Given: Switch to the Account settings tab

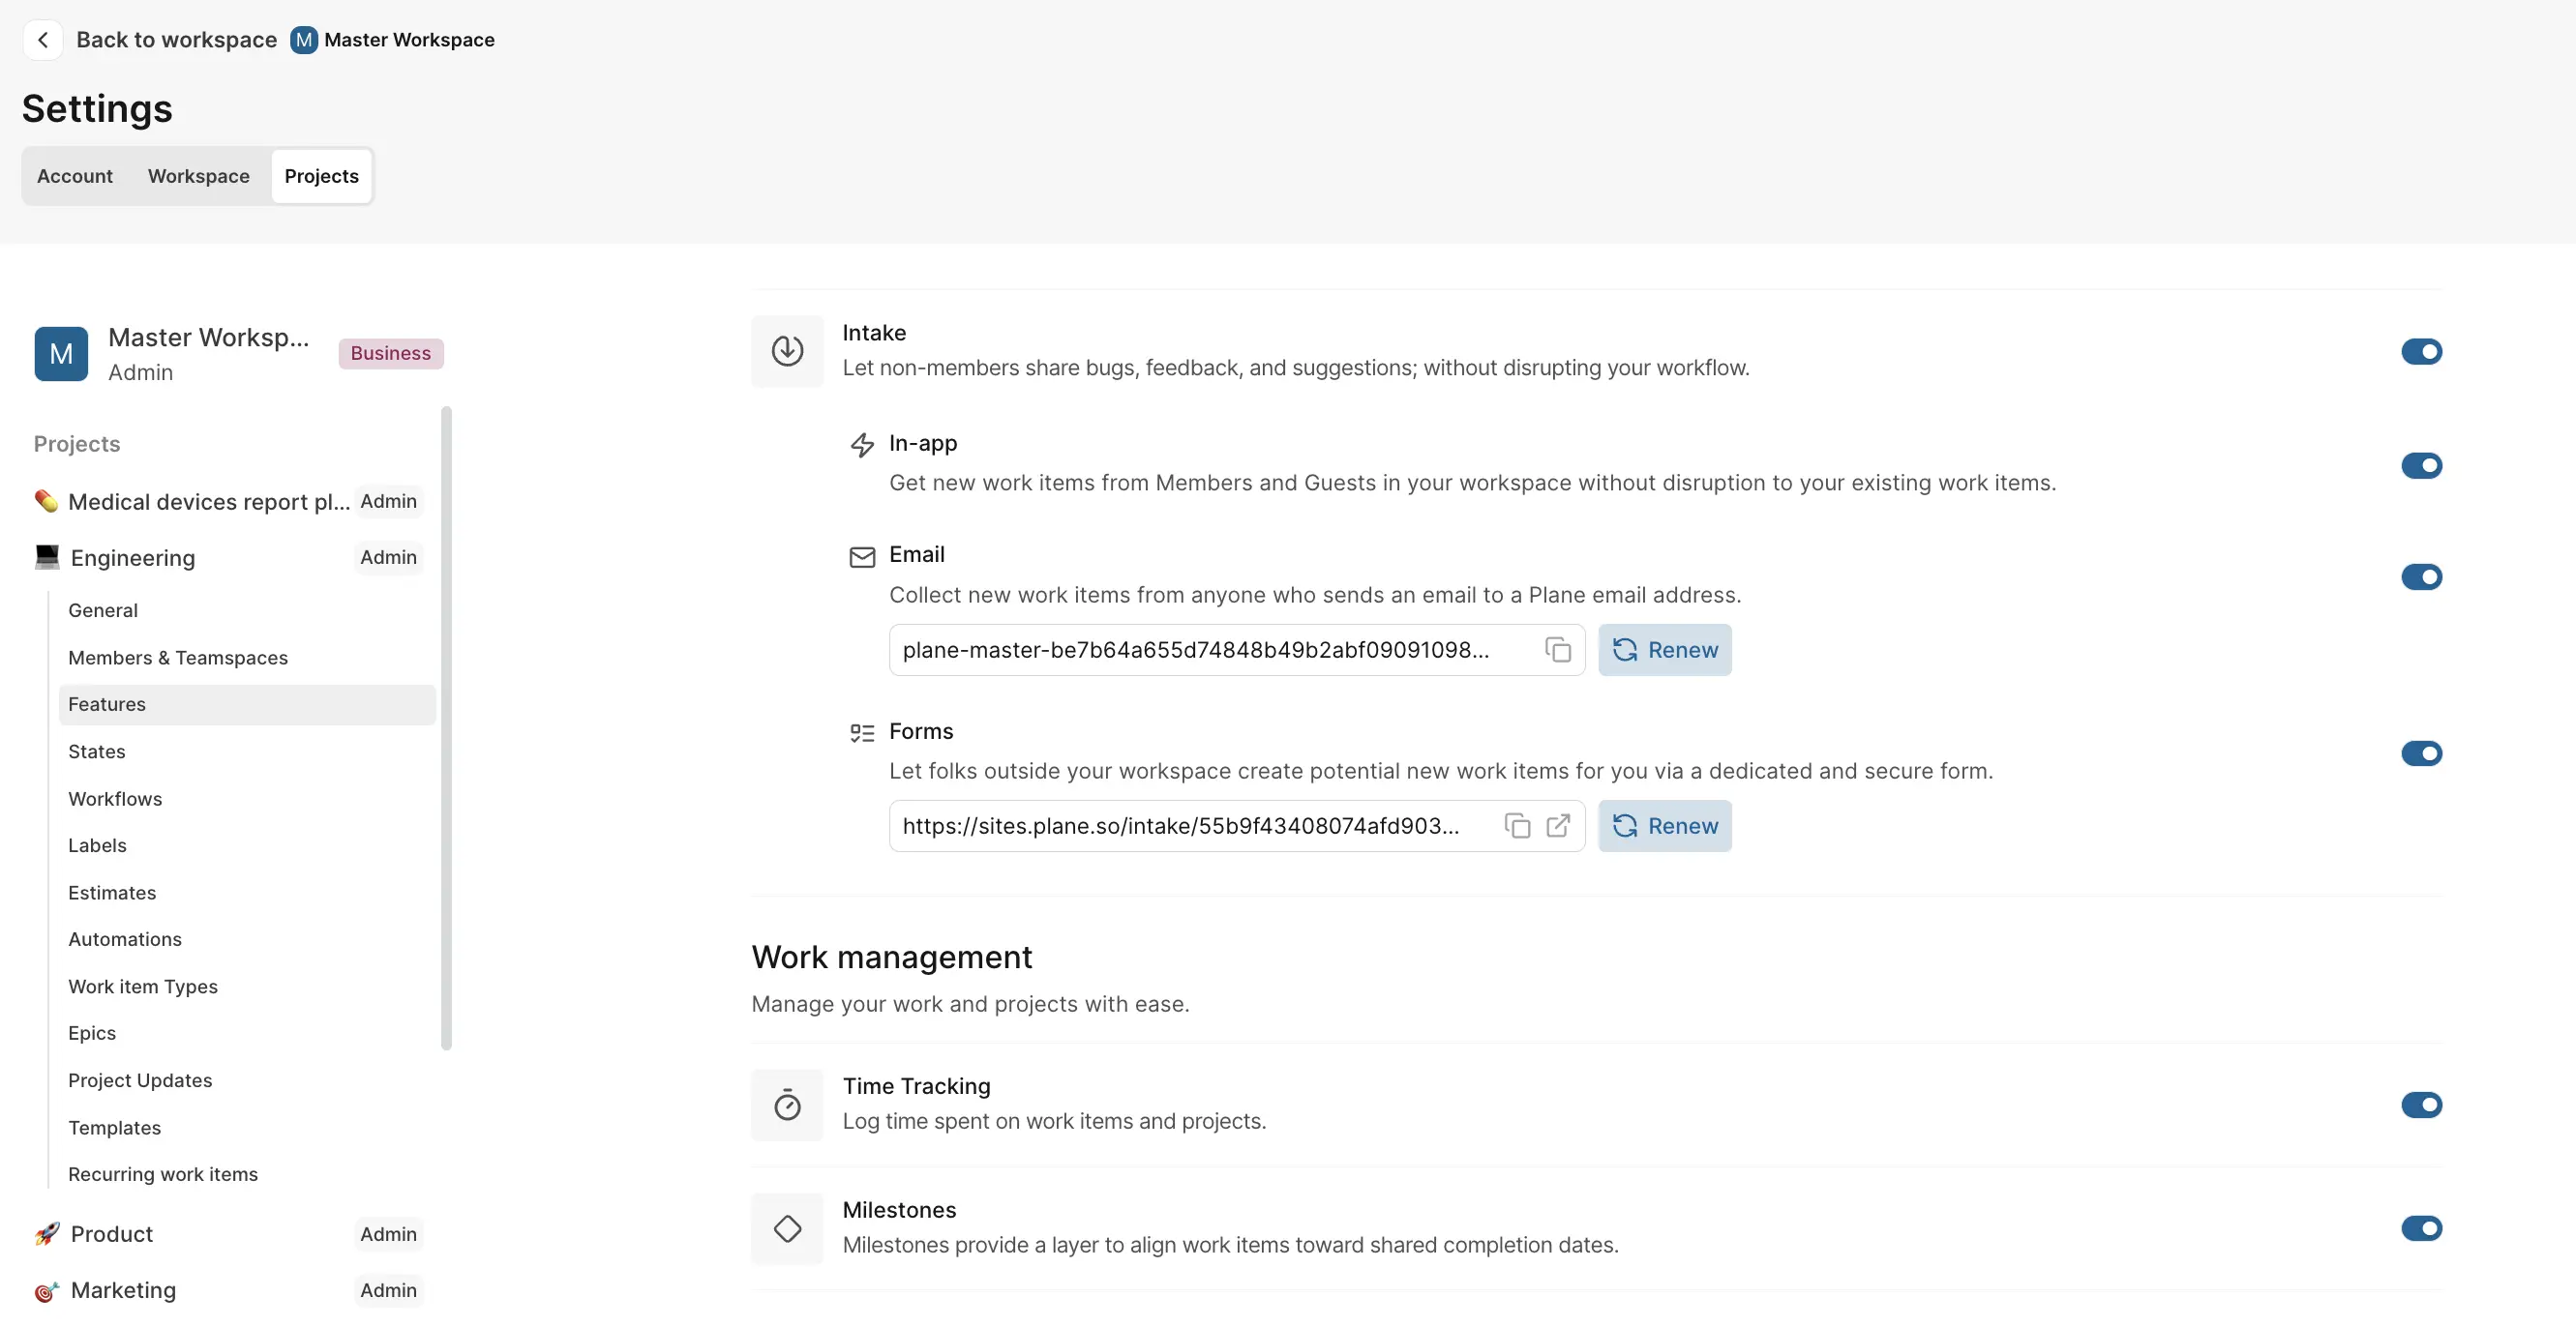Looking at the screenshot, I should pos(74,176).
